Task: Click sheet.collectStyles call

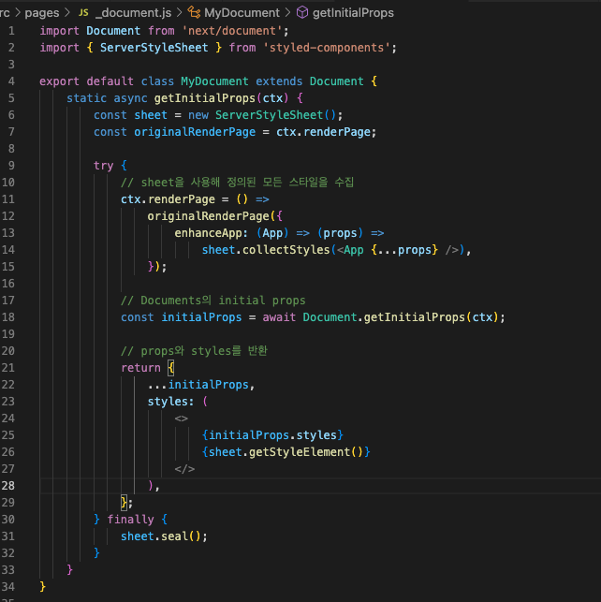Action: 266,250
